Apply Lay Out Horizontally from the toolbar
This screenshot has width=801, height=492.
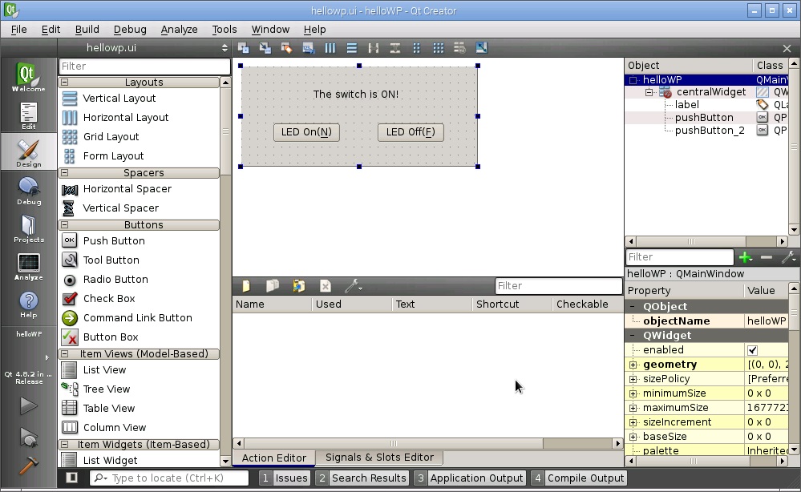coord(330,48)
